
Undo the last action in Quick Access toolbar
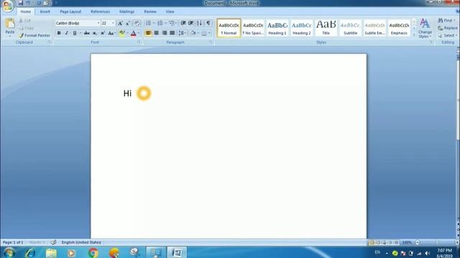tap(29, 3)
